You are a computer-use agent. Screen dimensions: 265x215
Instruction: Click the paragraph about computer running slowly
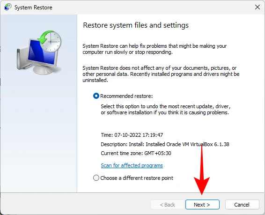pos(155,49)
